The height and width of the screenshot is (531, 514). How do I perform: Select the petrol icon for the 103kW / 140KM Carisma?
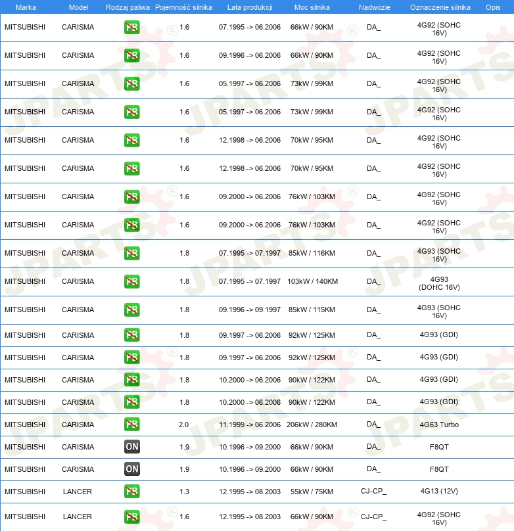pos(131,281)
